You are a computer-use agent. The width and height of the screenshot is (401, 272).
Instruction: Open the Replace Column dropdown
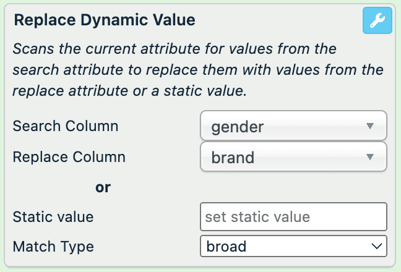[x=293, y=157]
